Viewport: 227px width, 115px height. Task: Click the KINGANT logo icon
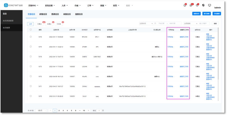[x=6, y=5]
